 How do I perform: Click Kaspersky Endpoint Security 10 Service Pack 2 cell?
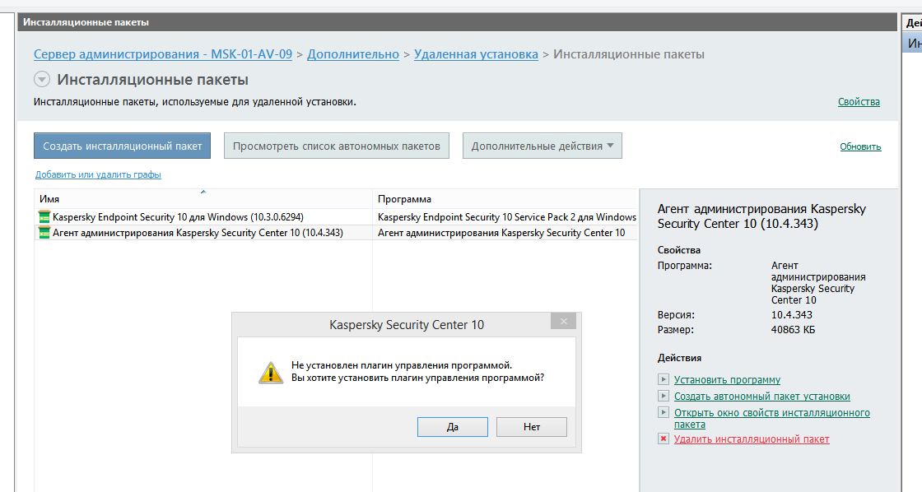[507, 217]
